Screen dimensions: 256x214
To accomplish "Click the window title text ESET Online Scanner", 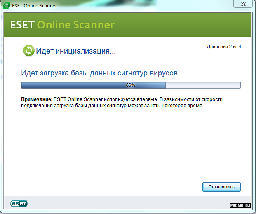I will (35, 6).
